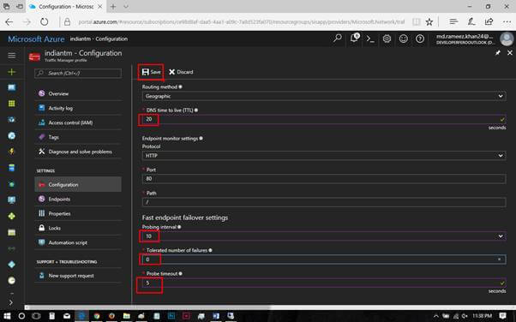Click the green Create a resource plus icon
The height and width of the screenshot is (322, 516).
(11, 72)
